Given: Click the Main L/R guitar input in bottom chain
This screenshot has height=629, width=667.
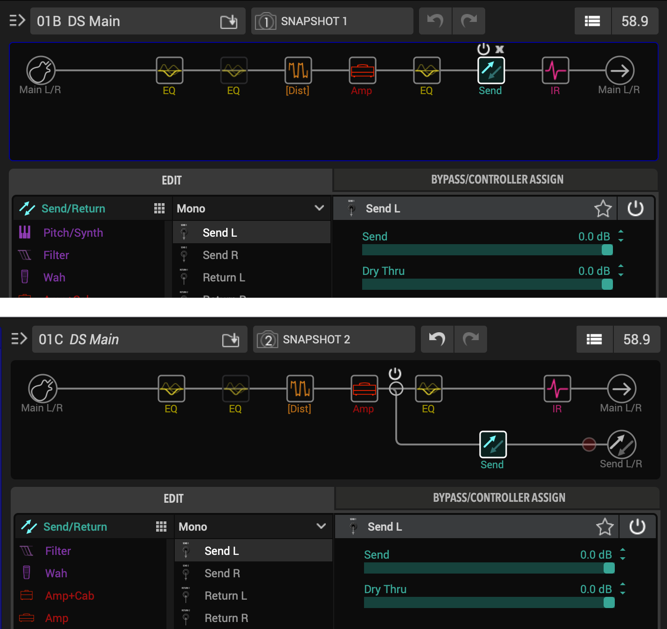Looking at the screenshot, I should tap(42, 389).
